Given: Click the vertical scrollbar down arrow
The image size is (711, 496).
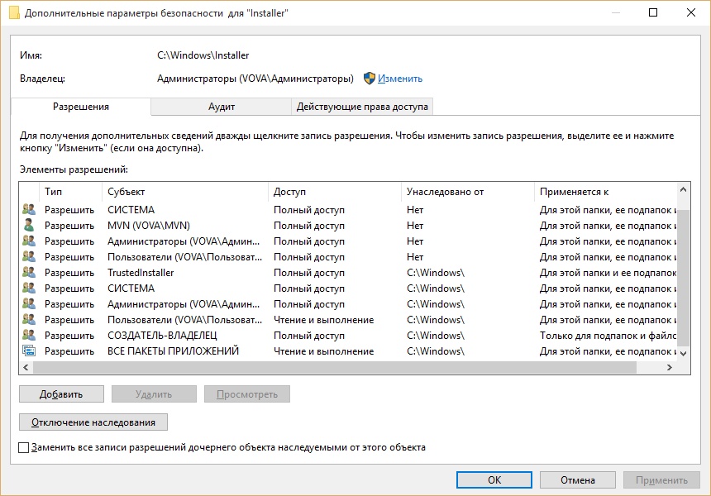Looking at the screenshot, I should point(683,353).
